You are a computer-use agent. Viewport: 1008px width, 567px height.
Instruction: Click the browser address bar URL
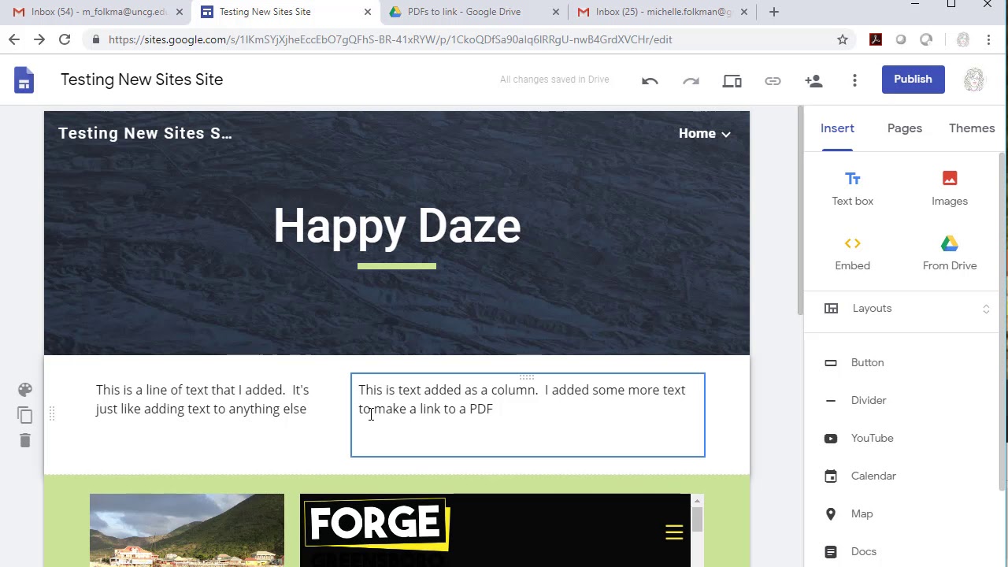click(390, 39)
